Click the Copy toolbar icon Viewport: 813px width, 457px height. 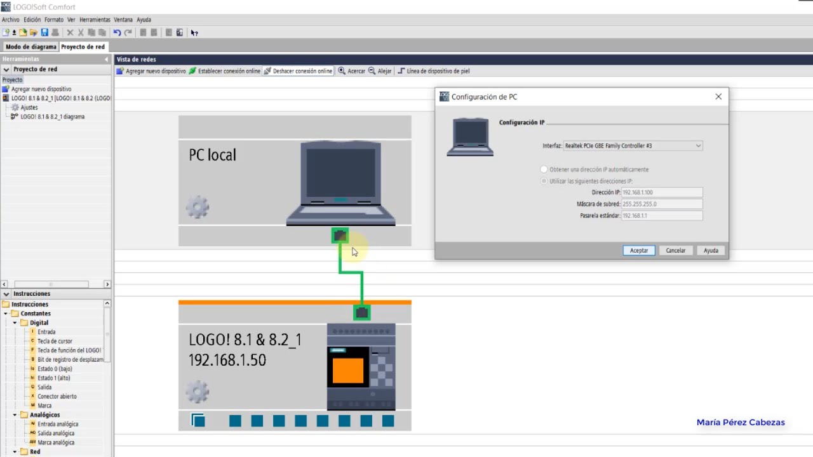point(91,32)
